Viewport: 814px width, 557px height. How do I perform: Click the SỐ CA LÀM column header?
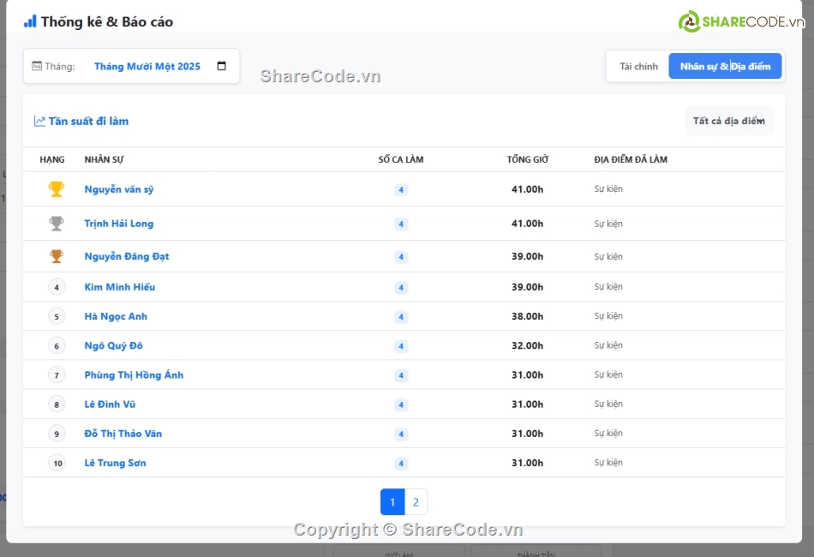tap(401, 159)
